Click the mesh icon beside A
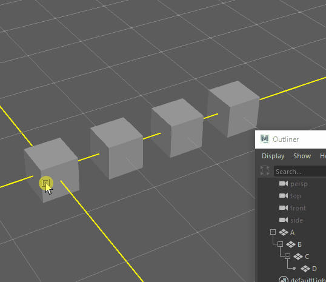Image resolution: width=326 pixels, height=282 pixels. pyautogui.click(x=284, y=232)
